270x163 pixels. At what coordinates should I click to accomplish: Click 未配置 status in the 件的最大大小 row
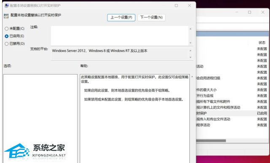click(262, 90)
